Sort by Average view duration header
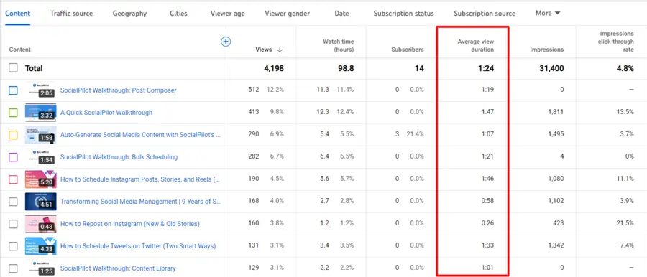 pyautogui.click(x=475, y=45)
